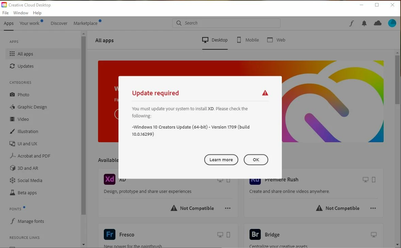Click Fresco desktop platform icon
The image size is (401, 248).
pos(220,234)
